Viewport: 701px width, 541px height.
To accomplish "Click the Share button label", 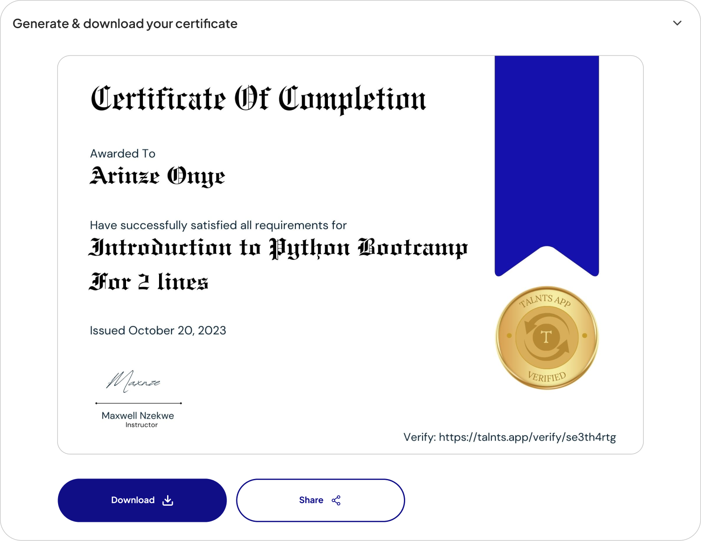I will [x=311, y=500].
